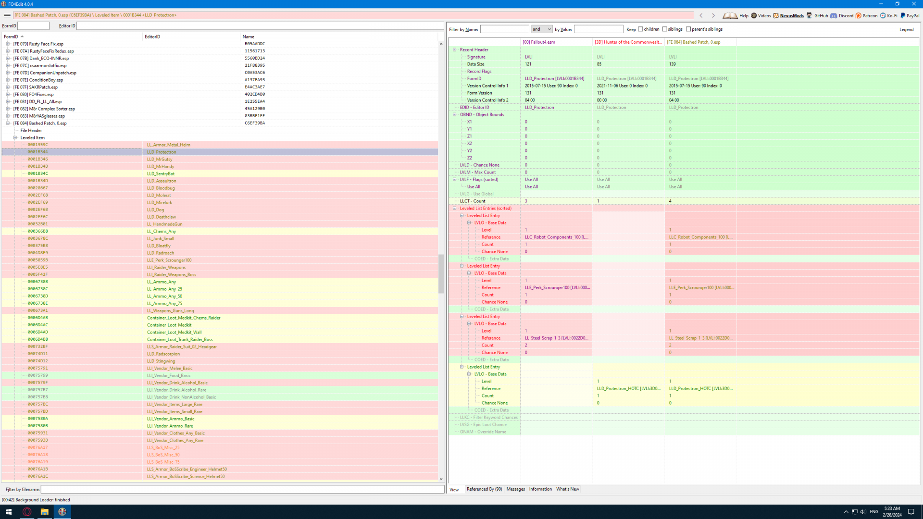Toggle parent's siblings checkbox
Screen dimensions: 923x519
(688, 29)
